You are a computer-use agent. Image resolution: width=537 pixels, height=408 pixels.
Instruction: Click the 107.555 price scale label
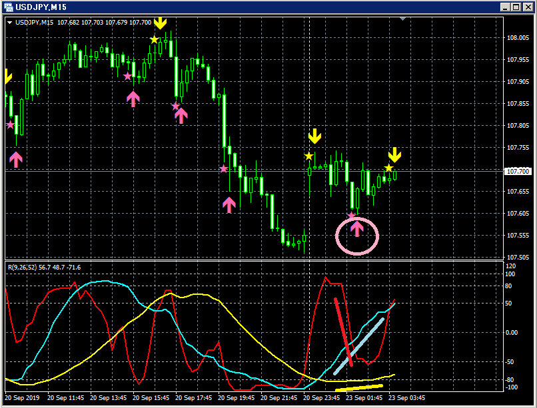tap(518, 236)
